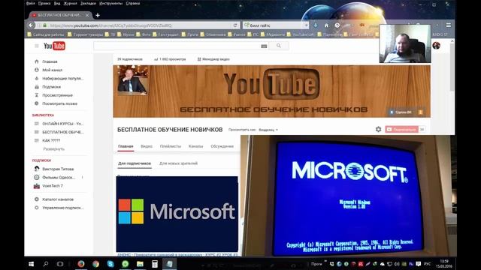Open the ПОДПИСКИ section header
This screenshot has width=481, height=270.
(x=41, y=160)
